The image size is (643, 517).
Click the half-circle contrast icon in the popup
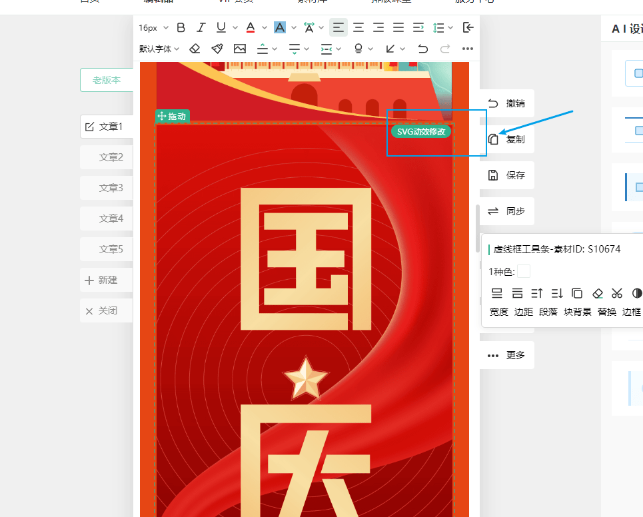coord(636,293)
